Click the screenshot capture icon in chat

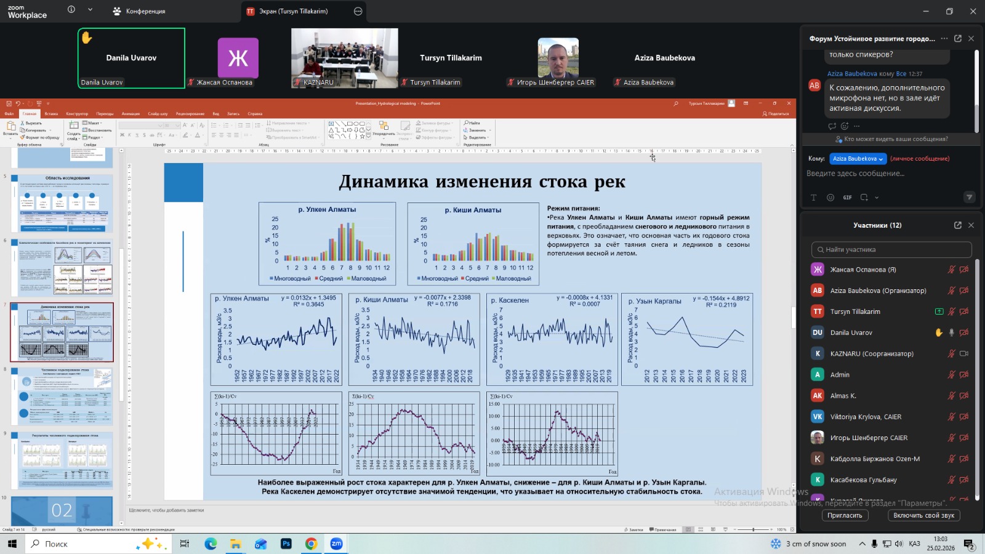click(864, 198)
